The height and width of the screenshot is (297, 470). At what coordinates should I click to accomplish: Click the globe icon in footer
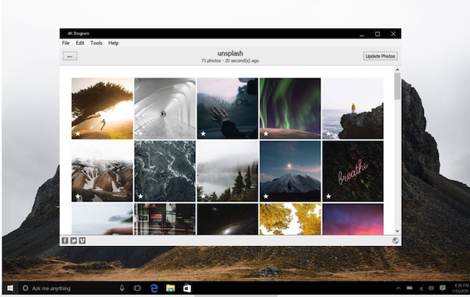396,241
